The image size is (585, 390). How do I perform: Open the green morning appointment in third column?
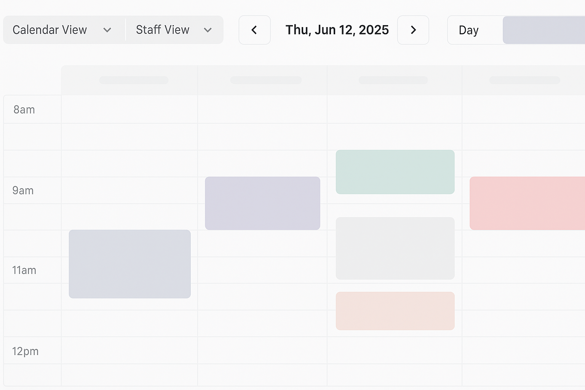pyautogui.click(x=395, y=172)
